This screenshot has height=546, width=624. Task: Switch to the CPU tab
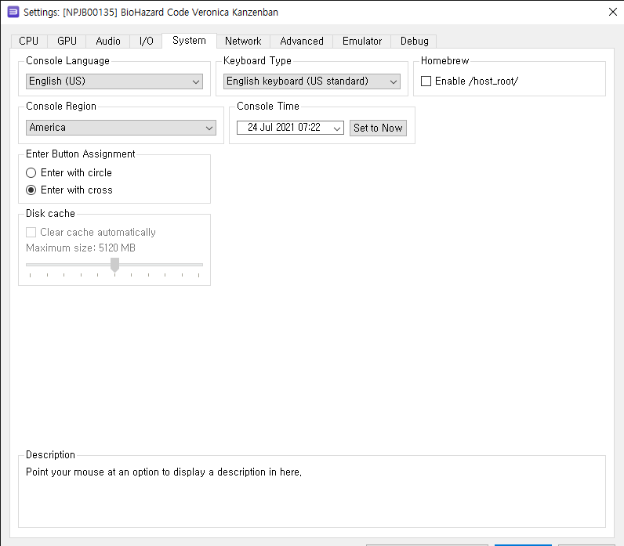coord(29,41)
